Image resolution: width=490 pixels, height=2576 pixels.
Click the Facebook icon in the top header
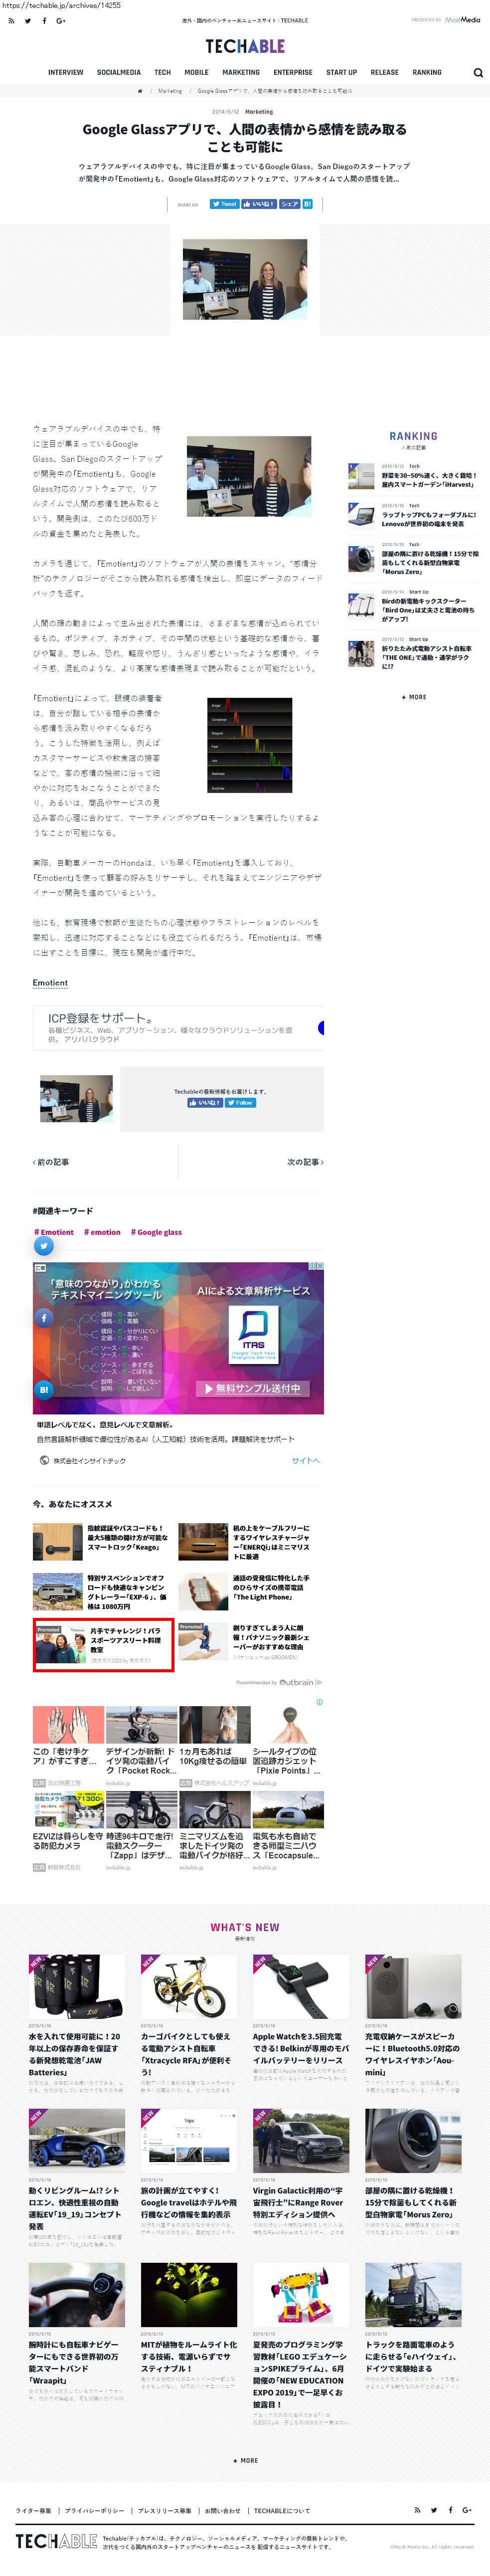44,20
